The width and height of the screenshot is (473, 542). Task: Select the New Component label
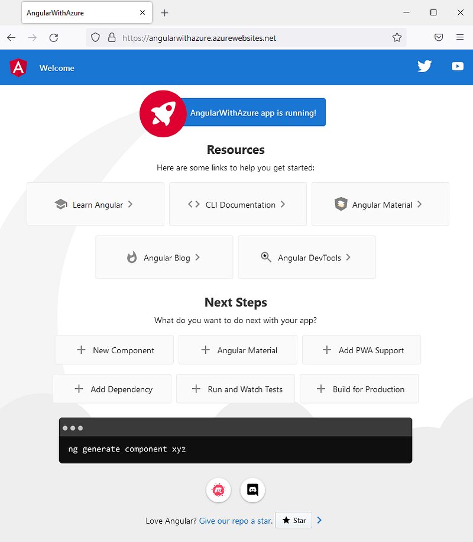point(124,350)
